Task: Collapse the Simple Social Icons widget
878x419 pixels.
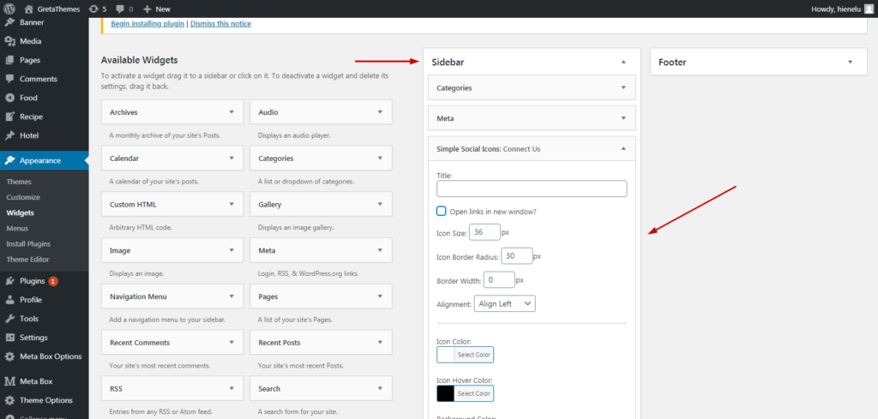Action: pyautogui.click(x=623, y=149)
